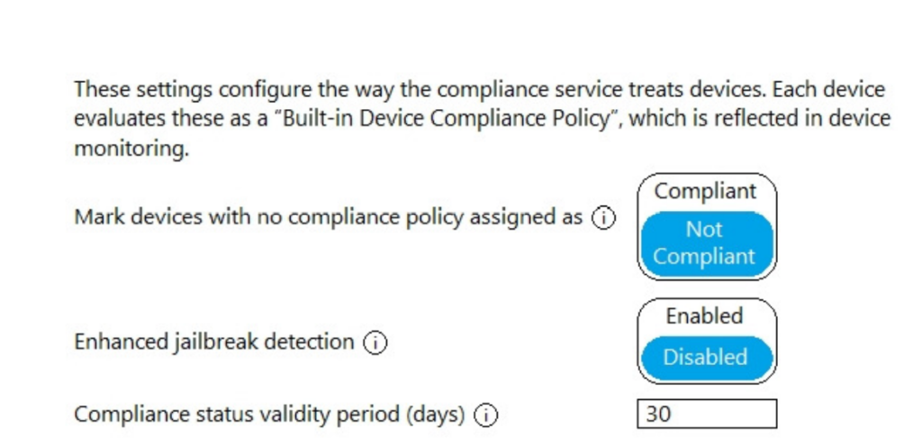
Task: View info icon for Compliance status validity period
Action: [x=485, y=415]
